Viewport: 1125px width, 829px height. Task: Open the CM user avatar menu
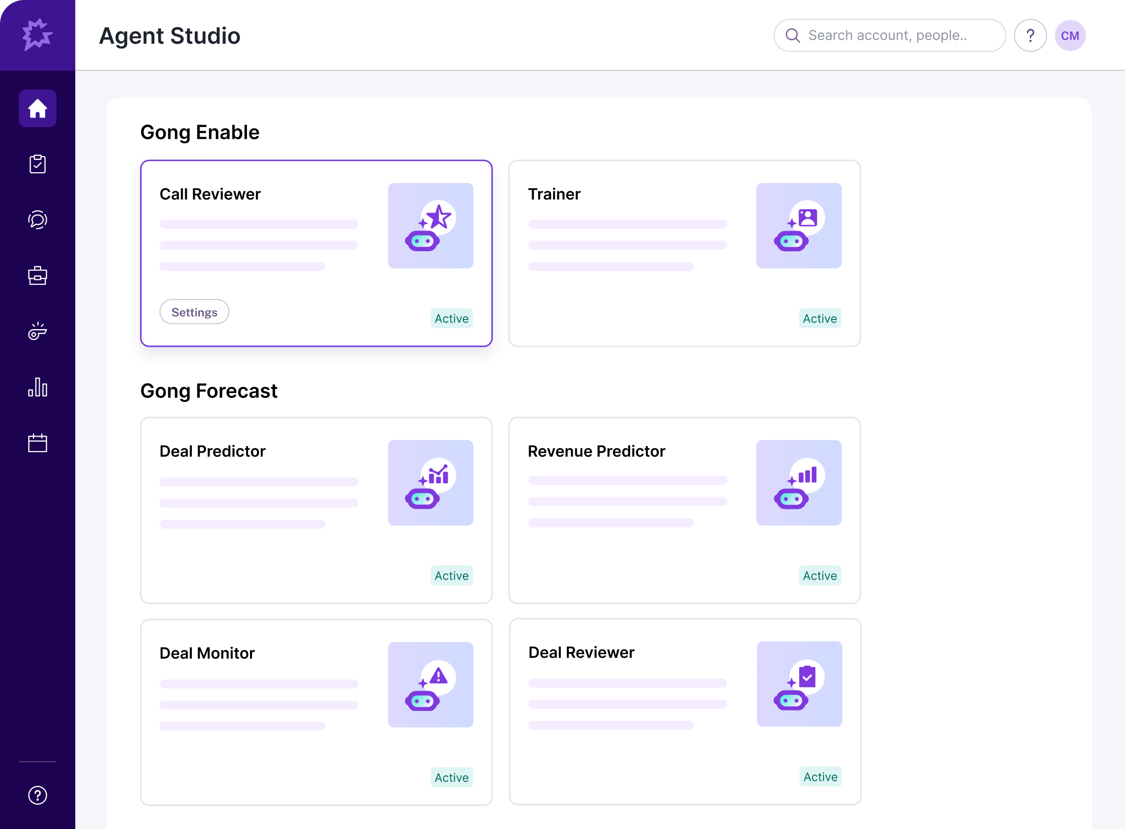click(x=1070, y=36)
